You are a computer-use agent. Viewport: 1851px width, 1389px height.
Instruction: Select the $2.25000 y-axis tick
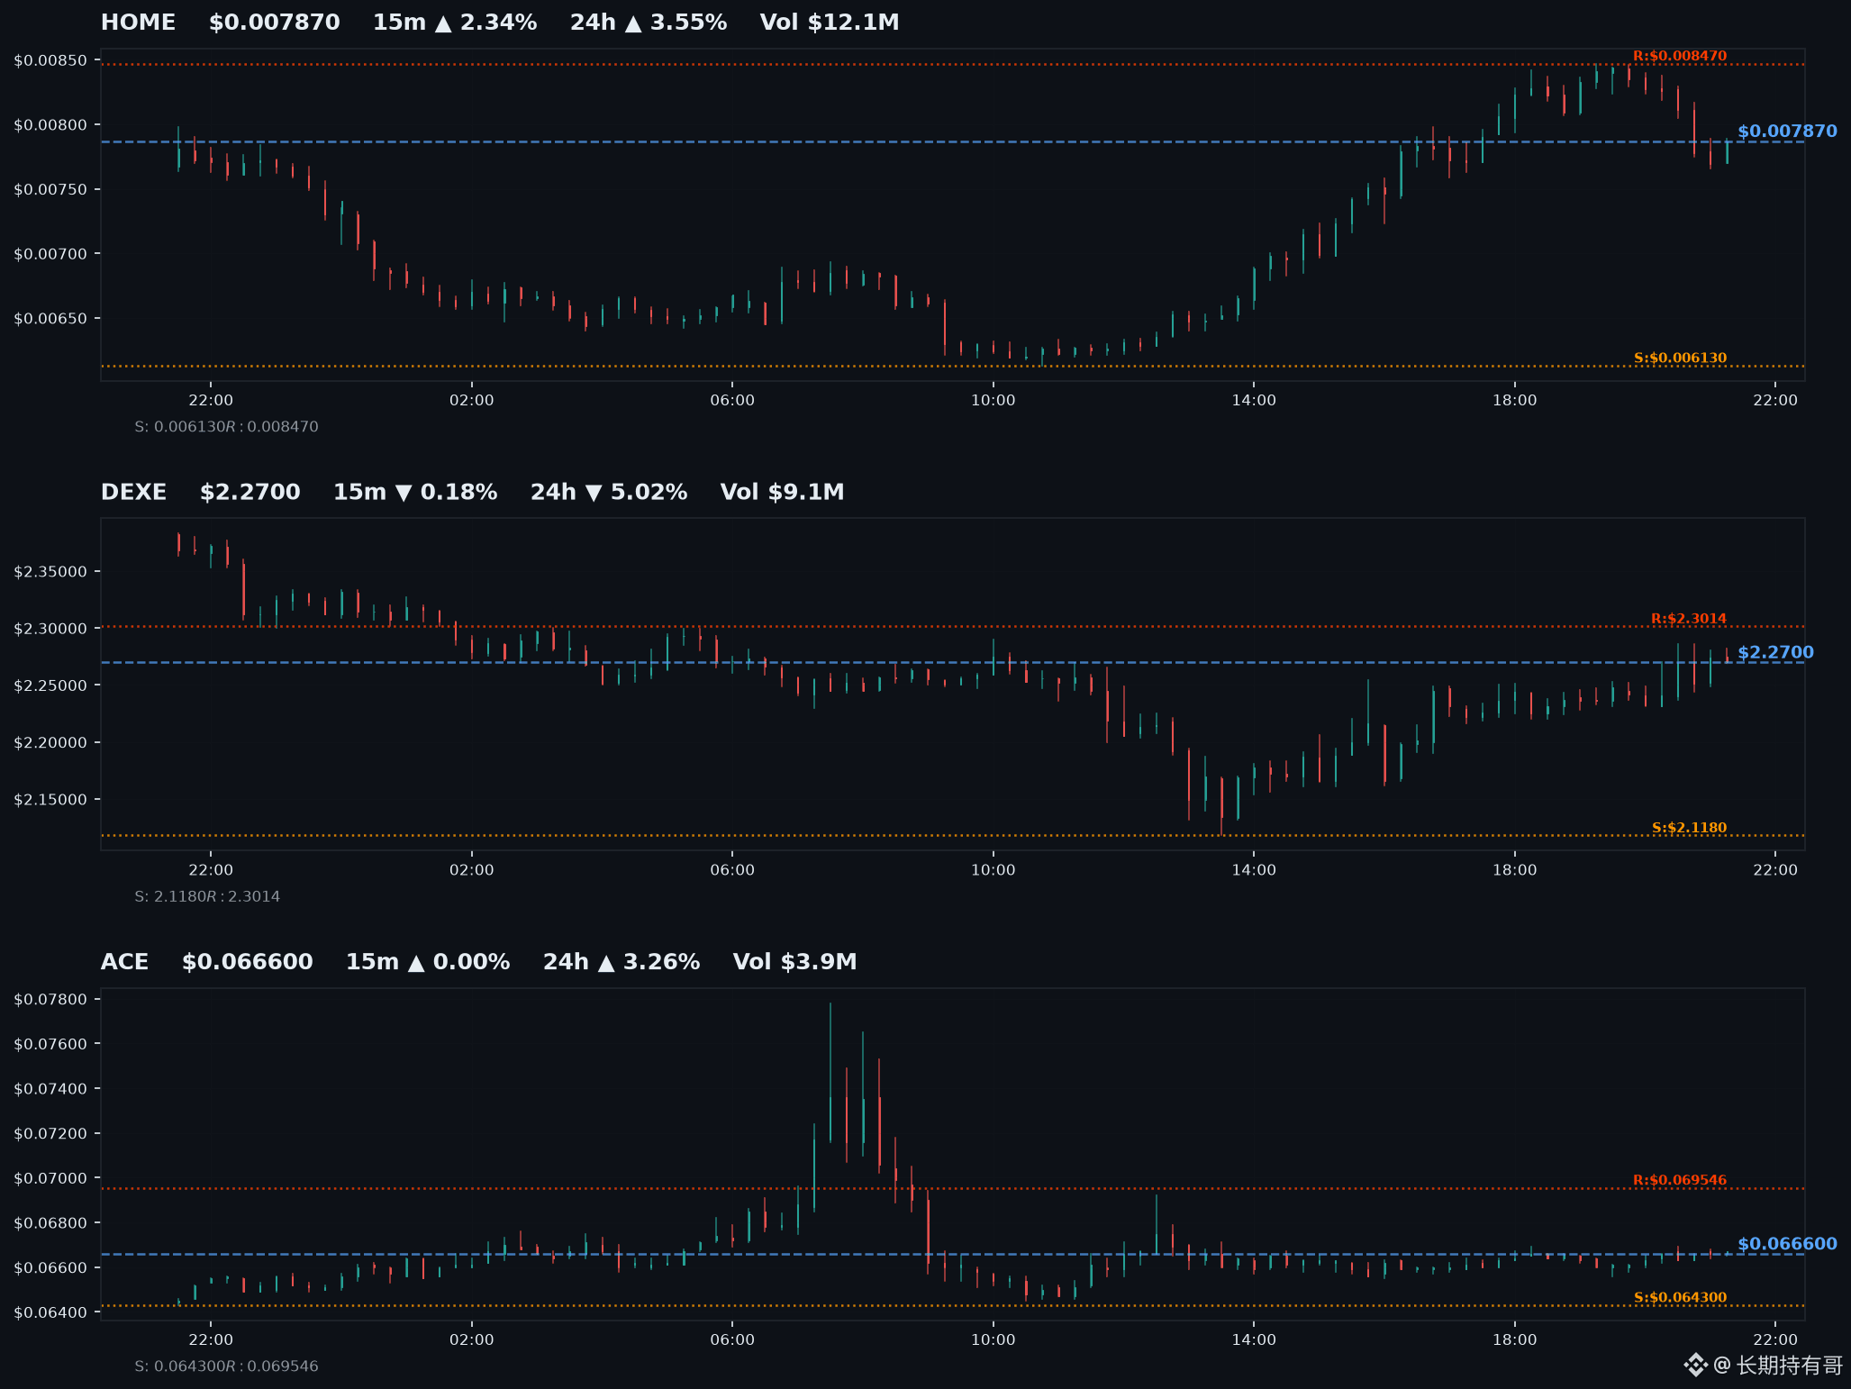coord(50,685)
